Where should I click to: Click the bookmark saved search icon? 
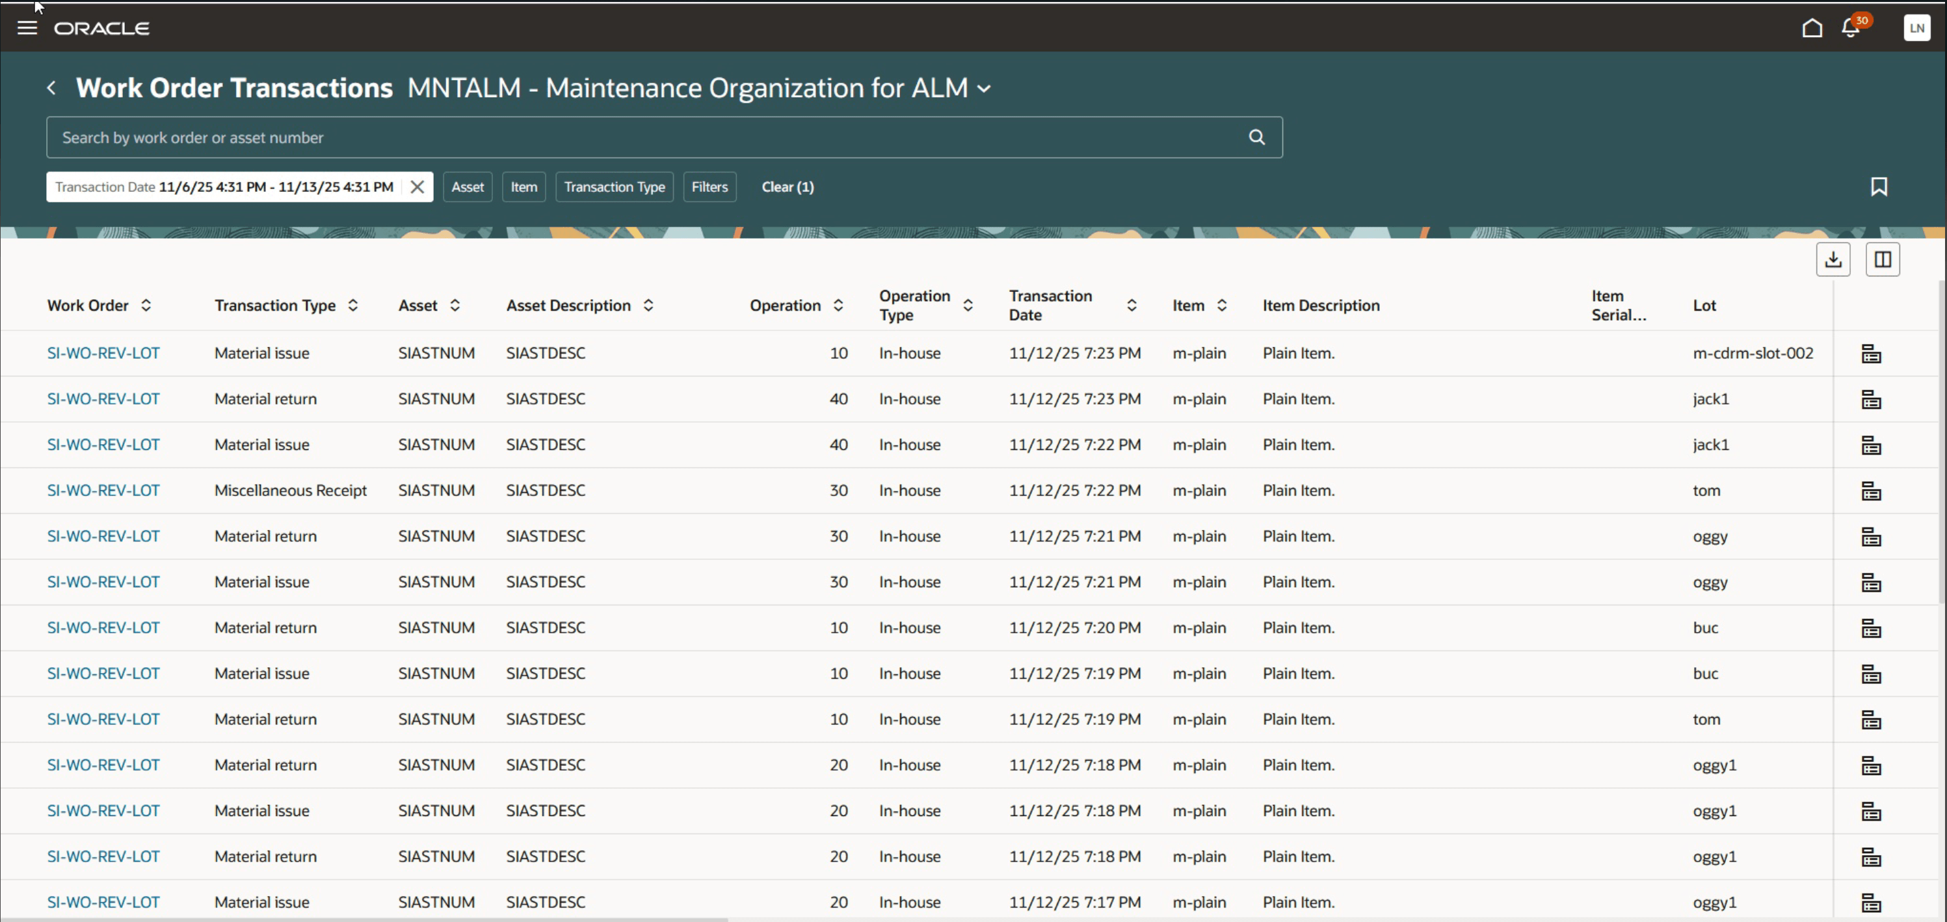(x=1880, y=187)
